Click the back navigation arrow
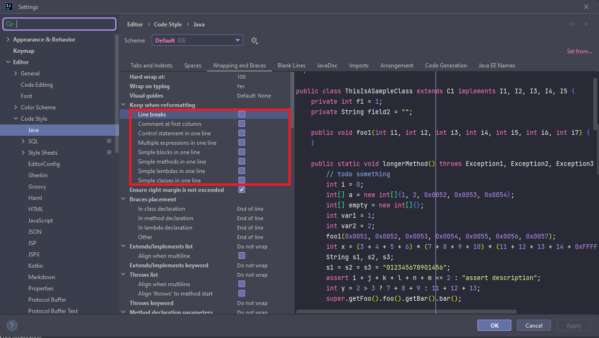This screenshot has width=599, height=338. point(572,24)
